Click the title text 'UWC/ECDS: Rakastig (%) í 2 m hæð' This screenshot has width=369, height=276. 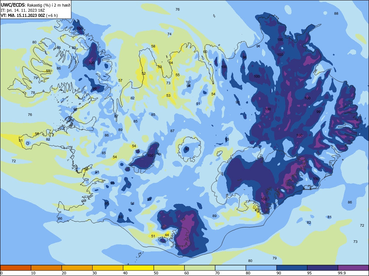click(x=35, y=5)
